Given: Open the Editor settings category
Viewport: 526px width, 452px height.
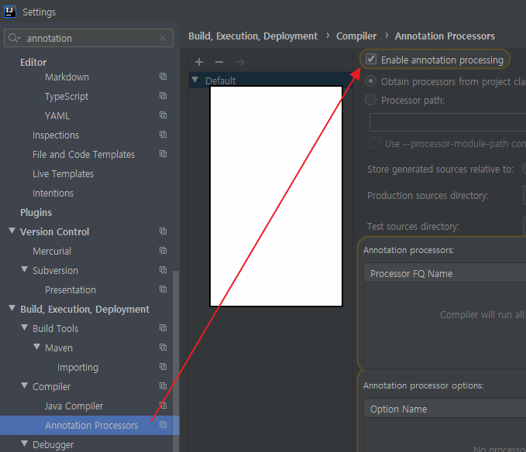Looking at the screenshot, I should (x=33, y=63).
